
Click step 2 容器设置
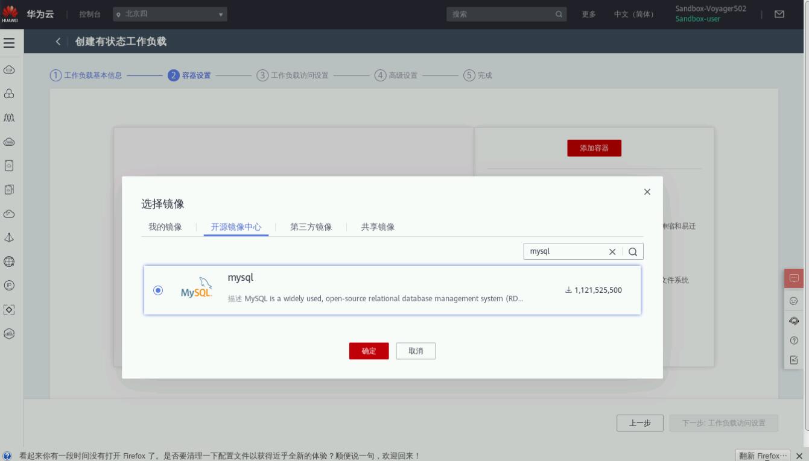[189, 75]
